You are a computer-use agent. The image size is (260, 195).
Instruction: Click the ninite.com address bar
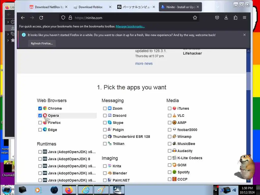click(129, 18)
